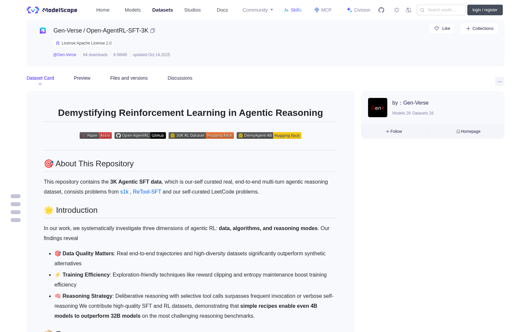The width and height of the screenshot is (531, 332).
Task: Click the GenX organization avatar
Action: (378, 108)
